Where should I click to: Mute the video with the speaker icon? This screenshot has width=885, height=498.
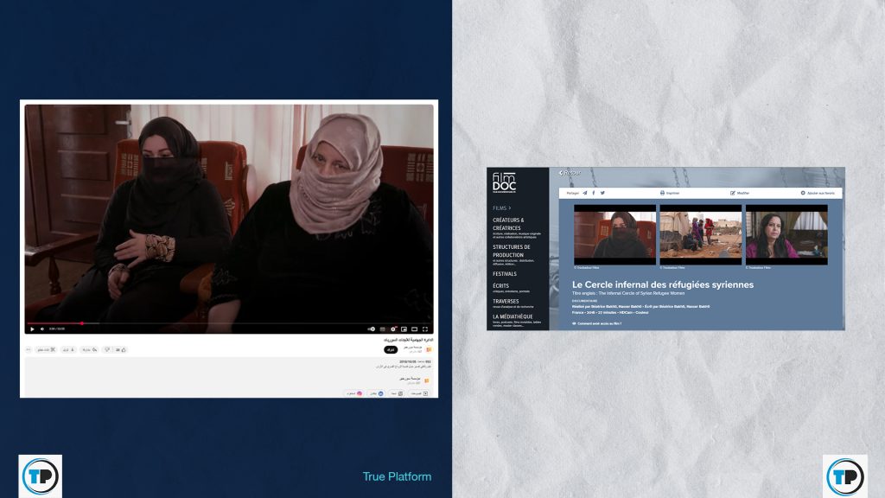tap(42, 329)
